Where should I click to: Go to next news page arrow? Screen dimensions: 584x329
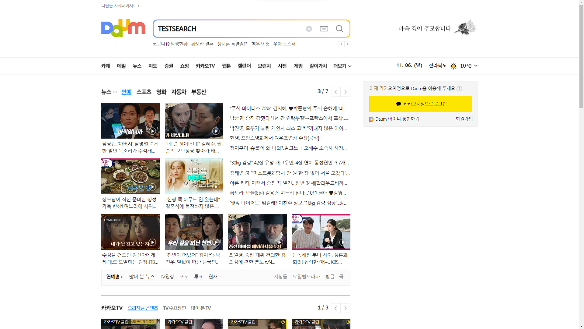tap(345, 92)
